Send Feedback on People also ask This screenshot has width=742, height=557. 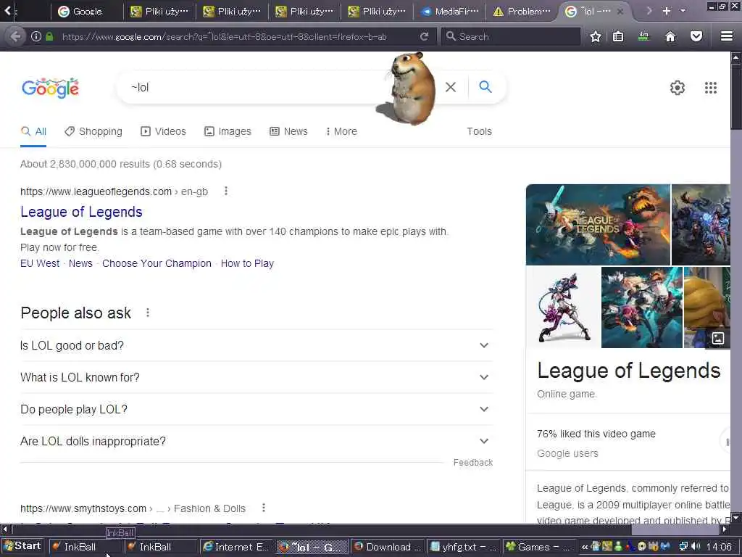tap(472, 462)
